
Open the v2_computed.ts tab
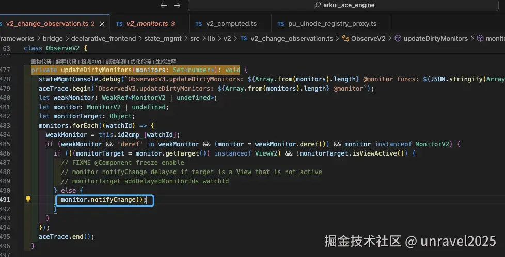click(x=231, y=24)
